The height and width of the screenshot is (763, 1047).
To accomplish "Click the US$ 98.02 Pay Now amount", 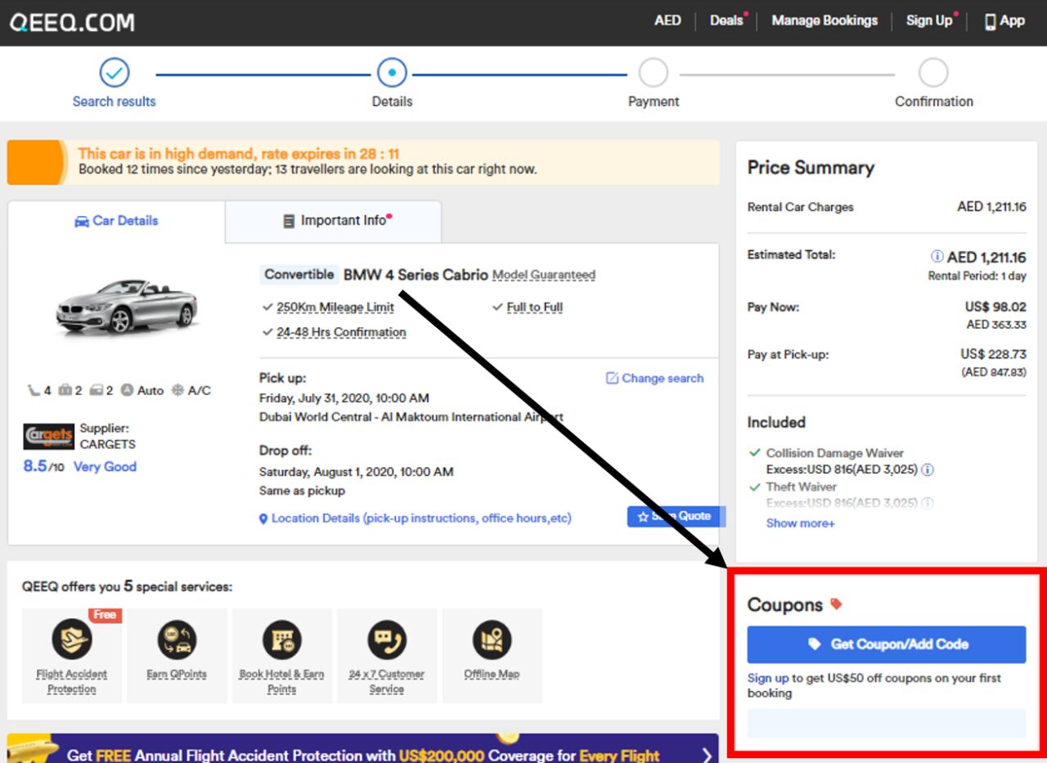I will (x=995, y=307).
